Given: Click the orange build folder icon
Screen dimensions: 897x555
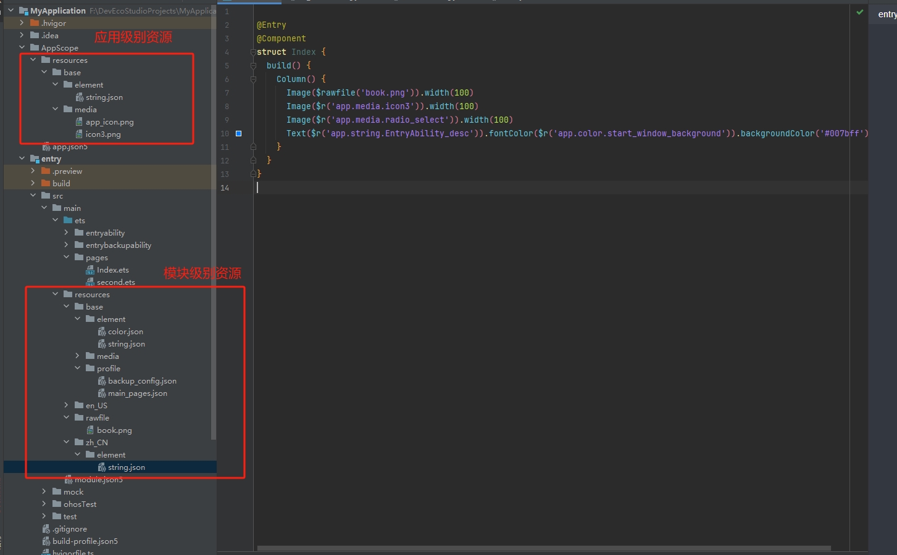Looking at the screenshot, I should [46, 183].
